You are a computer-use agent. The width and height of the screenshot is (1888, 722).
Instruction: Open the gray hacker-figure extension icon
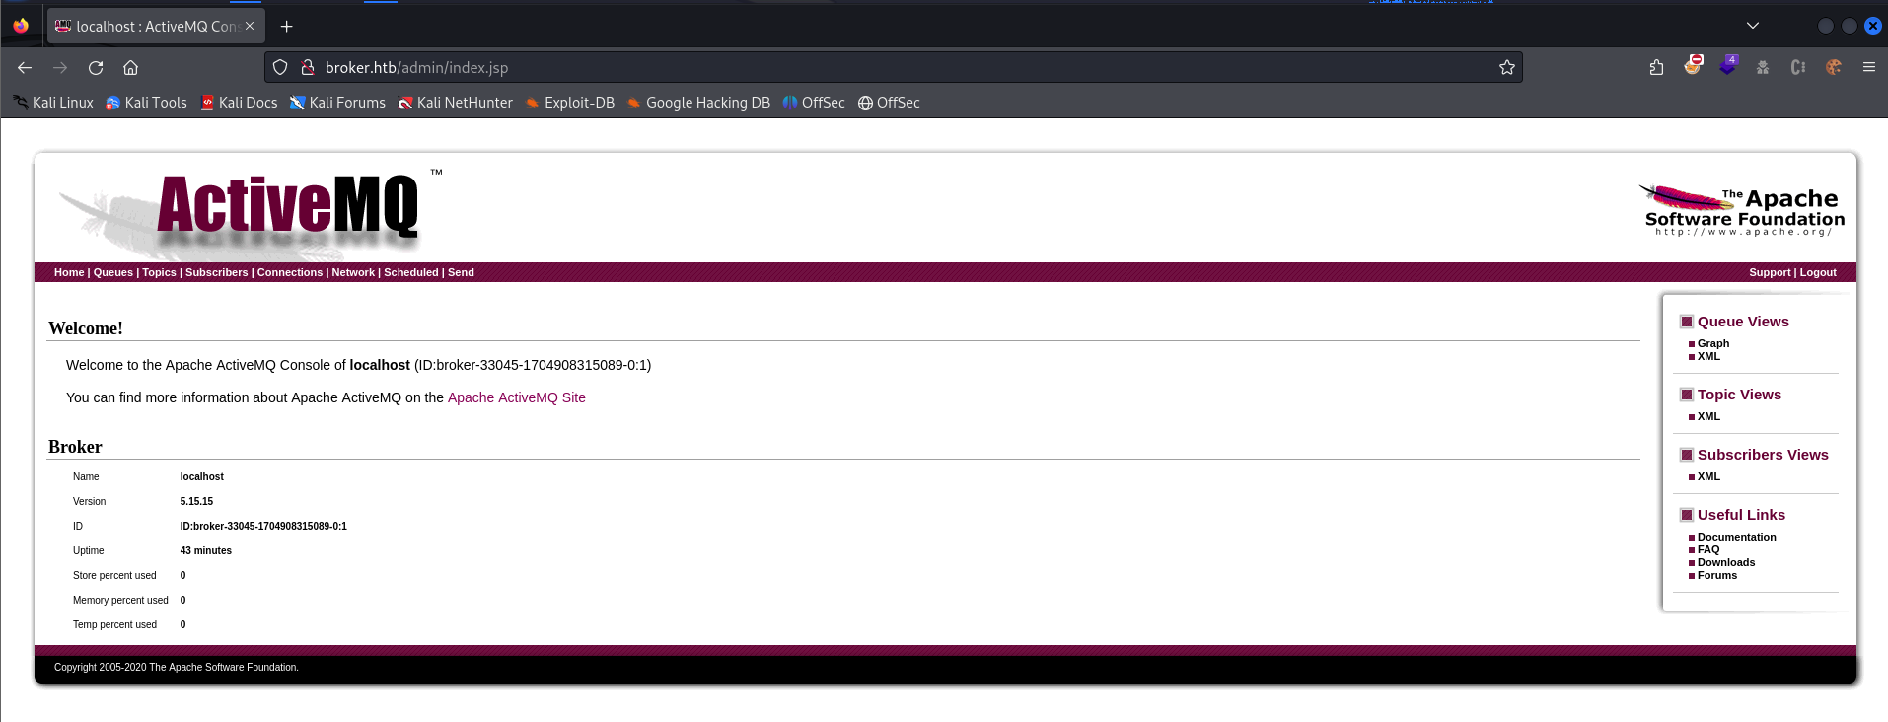[x=1763, y=67]
